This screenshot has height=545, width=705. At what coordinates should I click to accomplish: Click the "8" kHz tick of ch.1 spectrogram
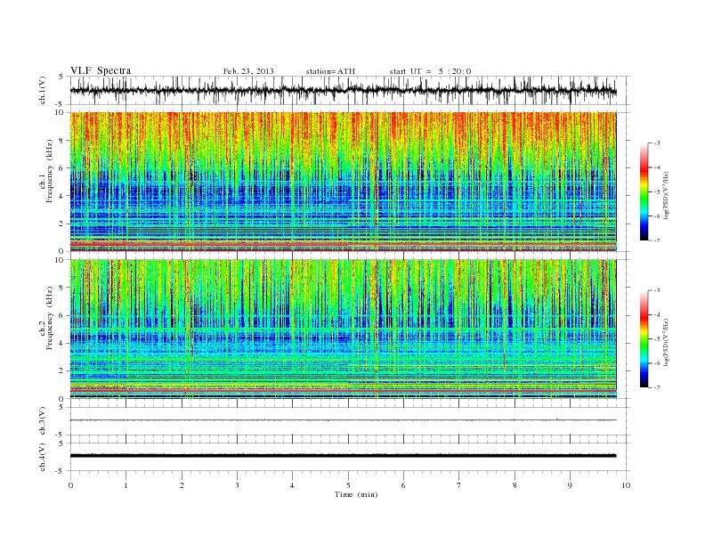(x=62, y=141)
